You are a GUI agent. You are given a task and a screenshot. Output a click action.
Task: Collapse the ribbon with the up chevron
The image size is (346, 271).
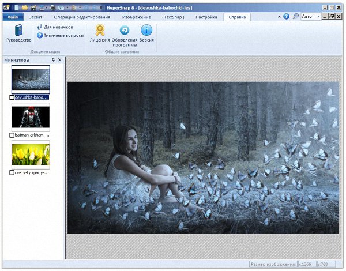point(278,17)
